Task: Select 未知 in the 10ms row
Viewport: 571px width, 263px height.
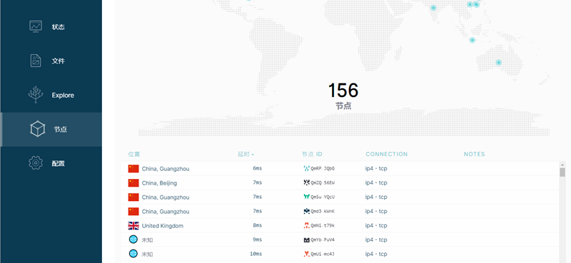Action: [x=147, y=254]
